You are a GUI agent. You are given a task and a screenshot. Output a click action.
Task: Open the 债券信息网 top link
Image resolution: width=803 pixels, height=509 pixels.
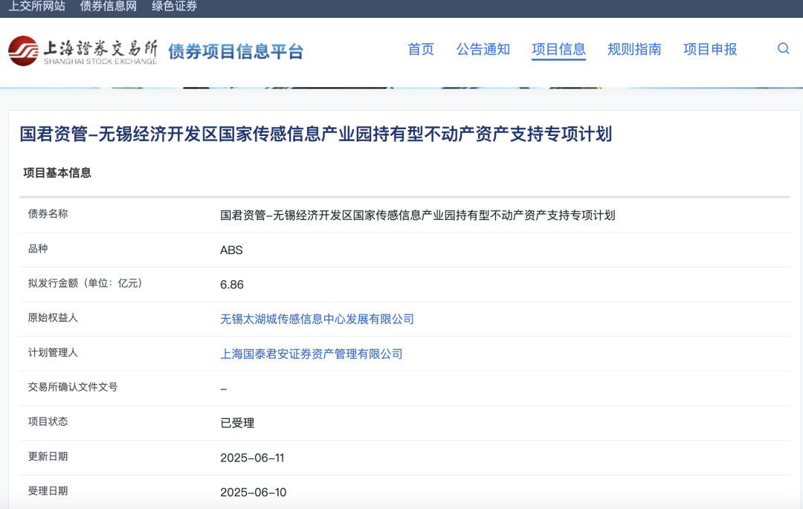pos(109,6)
